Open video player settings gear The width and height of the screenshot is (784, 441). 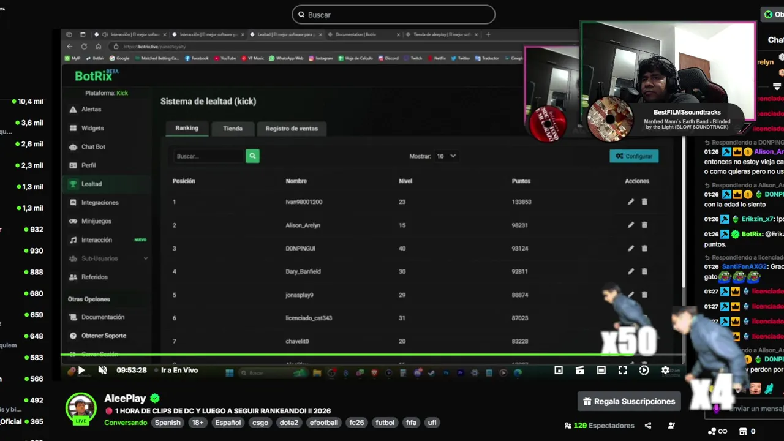click(665, 371)
